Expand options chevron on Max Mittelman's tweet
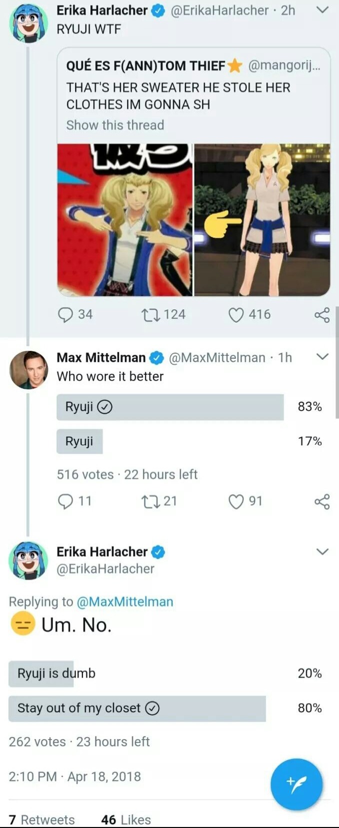Screen dimensions: 339x828 (323, 357)
